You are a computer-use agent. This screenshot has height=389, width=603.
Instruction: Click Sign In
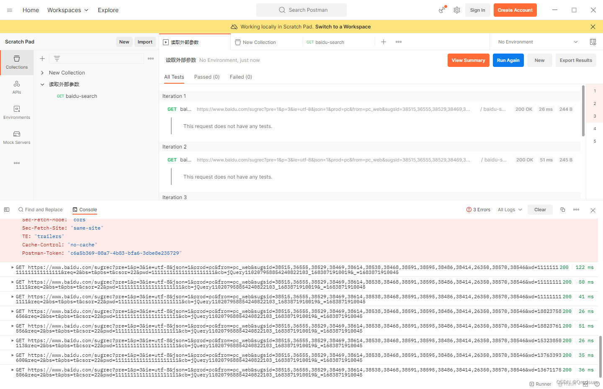tap(477, 10)
